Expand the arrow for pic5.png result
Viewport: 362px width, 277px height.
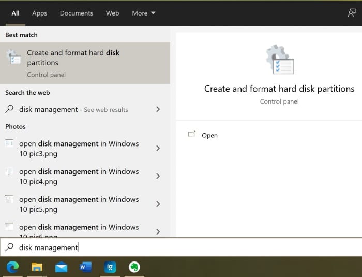[158, 203]
